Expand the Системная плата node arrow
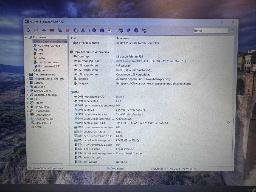The width and height of the screenshot is (256, 192). point(27,74)
